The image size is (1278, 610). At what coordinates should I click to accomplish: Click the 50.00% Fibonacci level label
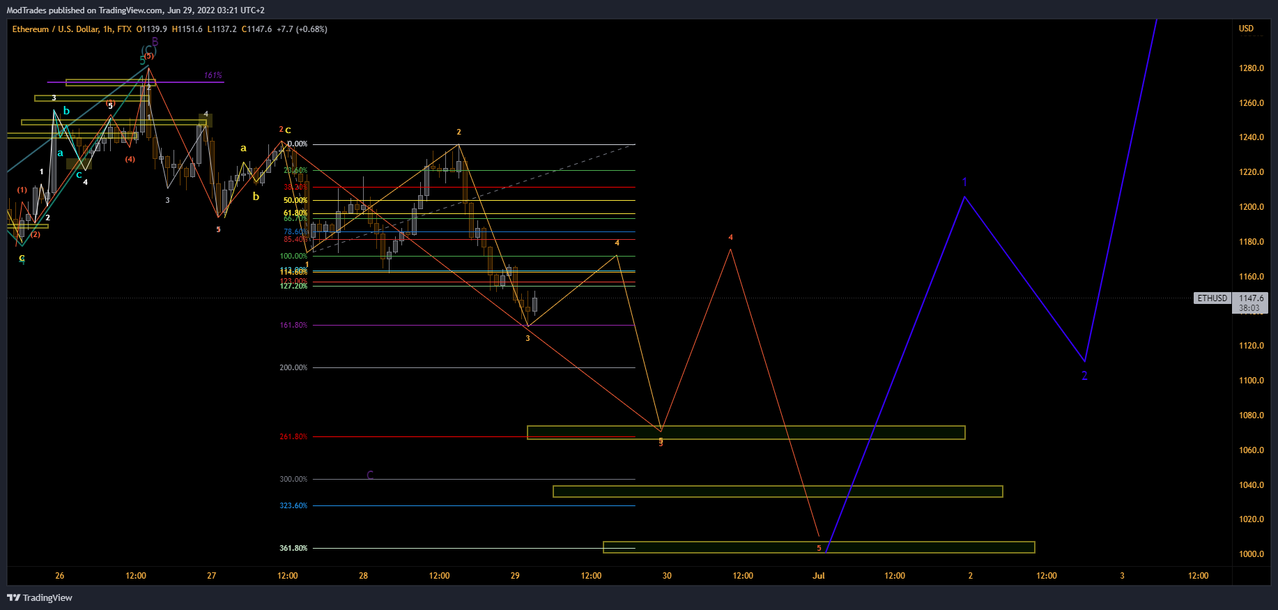click(295, 201)
